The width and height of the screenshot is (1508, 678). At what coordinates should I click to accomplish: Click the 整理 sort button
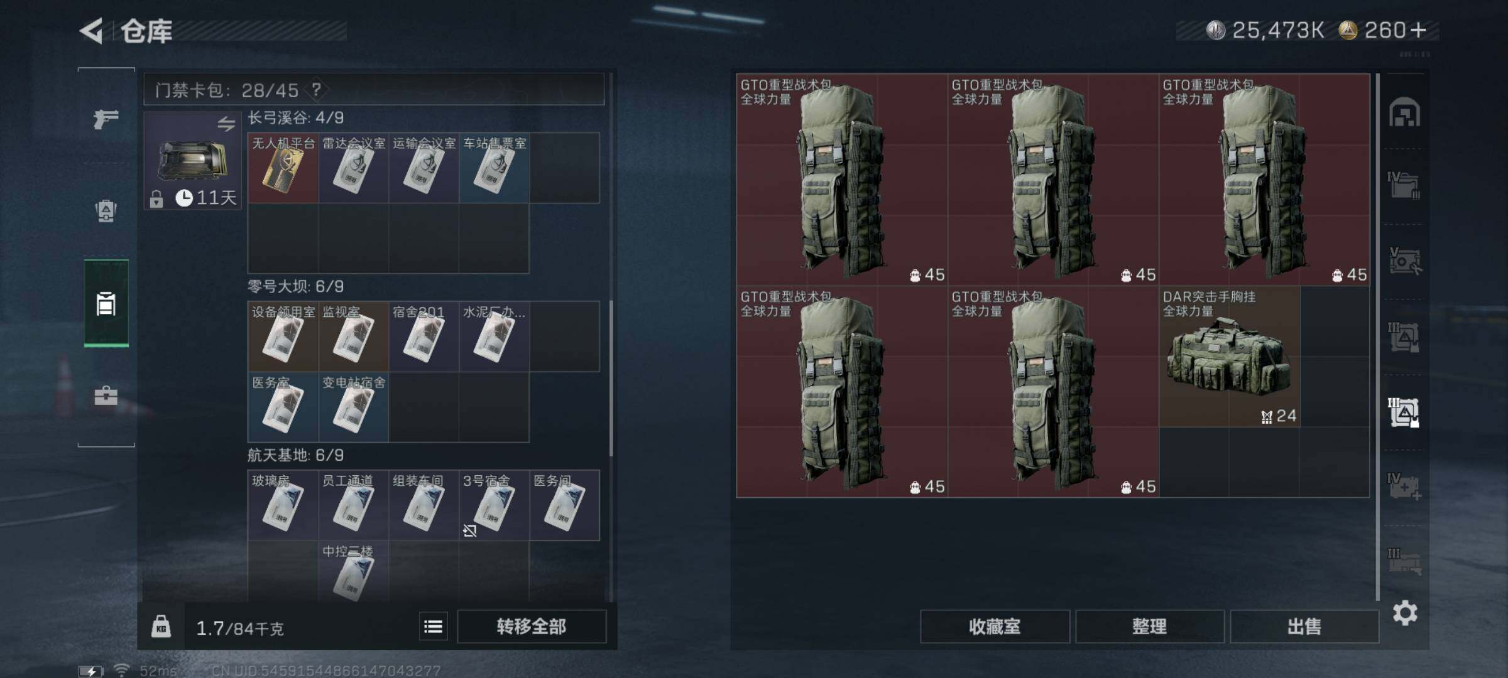(x=1150, y=627)
